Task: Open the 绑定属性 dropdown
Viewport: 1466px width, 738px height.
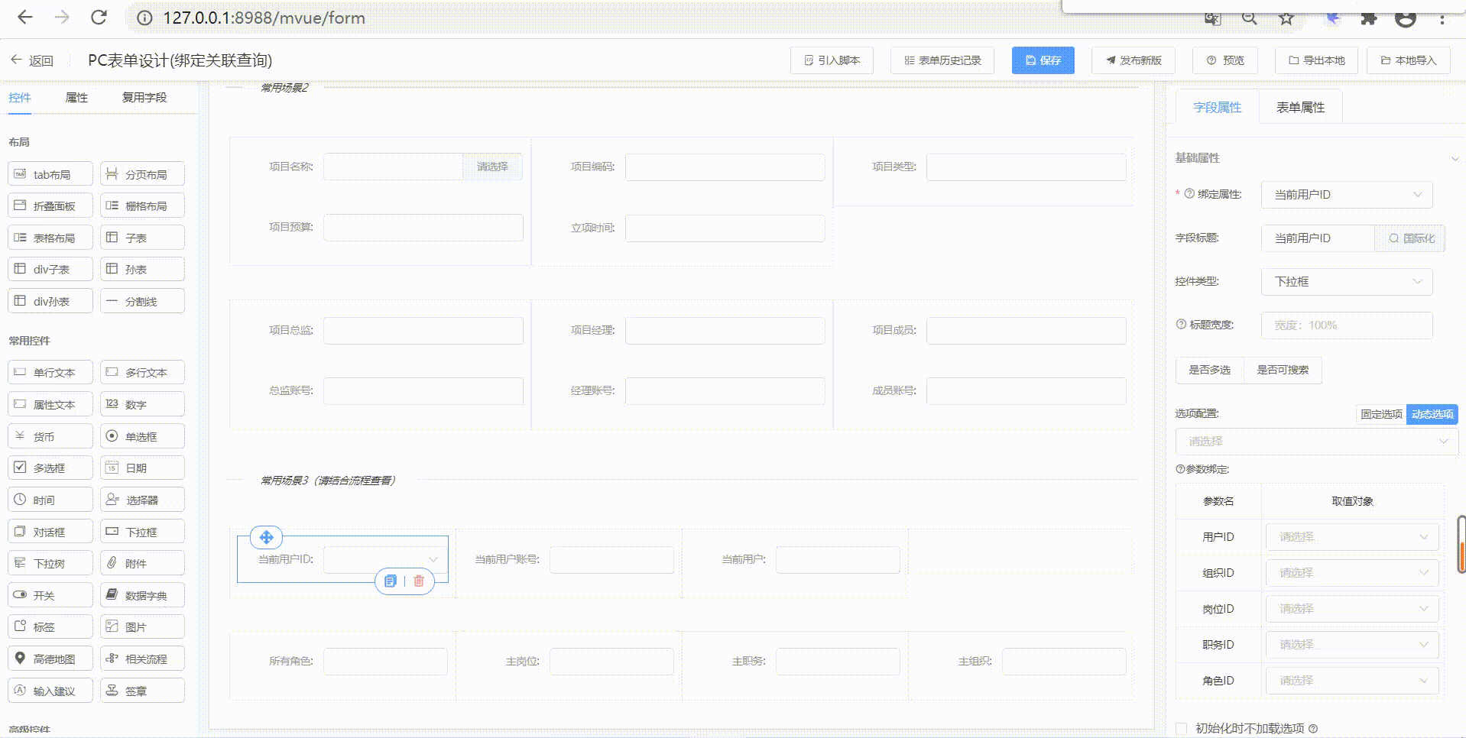Action: pyautogui.click(x=1346, y=195)
